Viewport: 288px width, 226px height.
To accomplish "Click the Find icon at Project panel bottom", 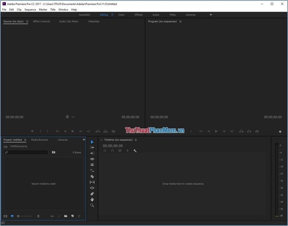I will (x=59, y=216).
